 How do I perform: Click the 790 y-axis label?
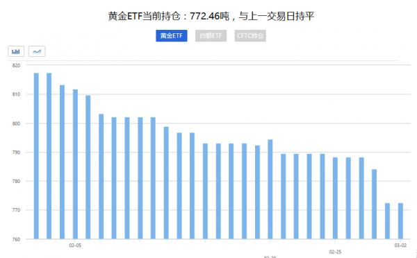point(16,153)
